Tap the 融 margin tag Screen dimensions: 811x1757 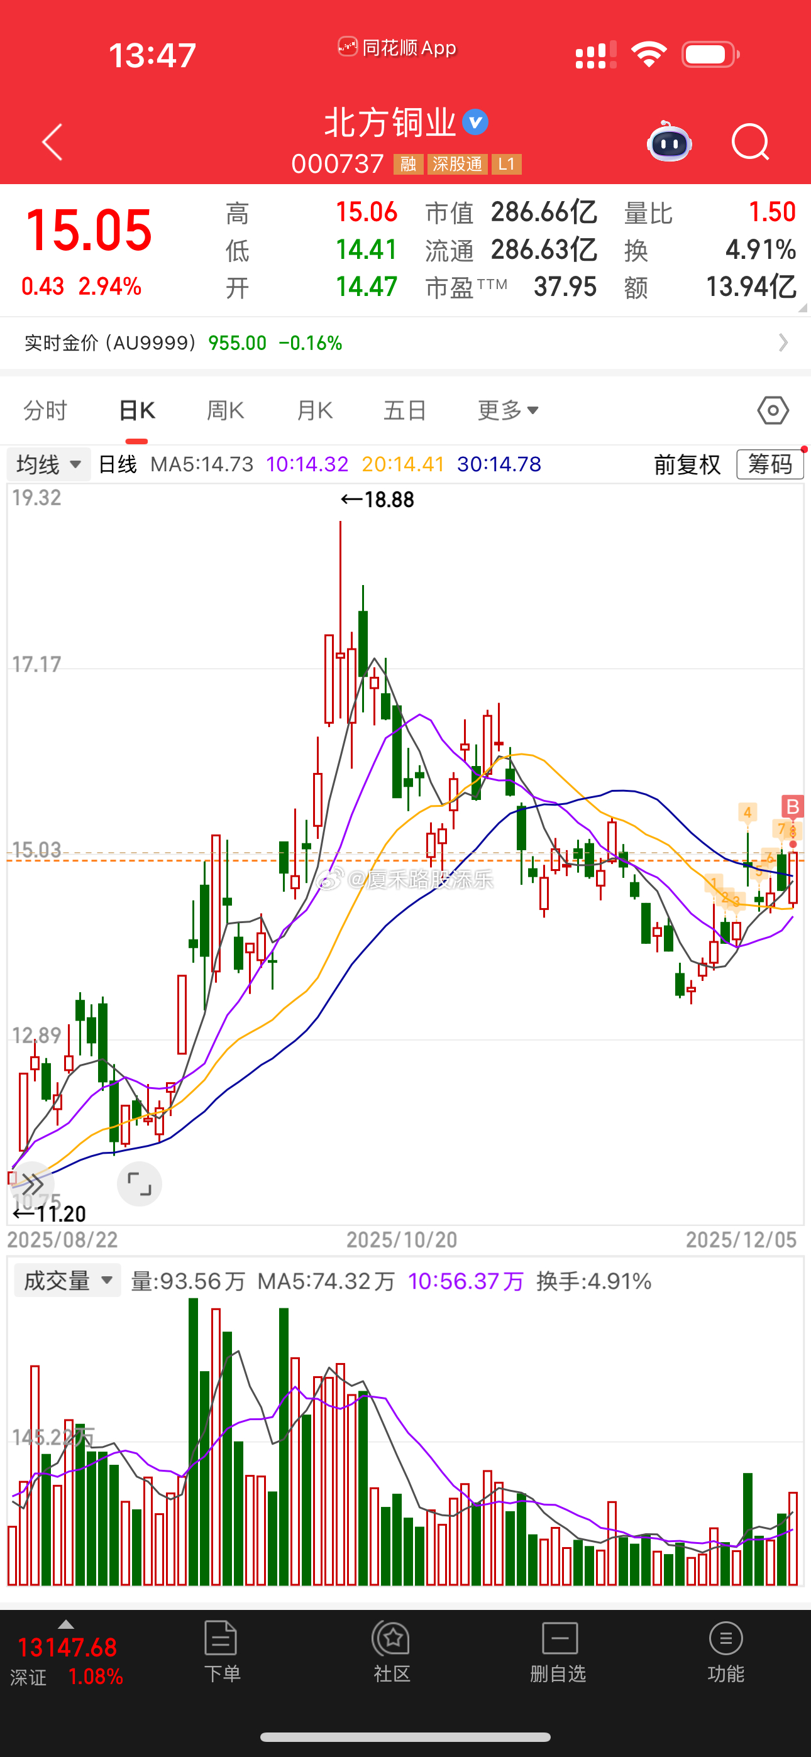pyautogui.click(x=408, y=165)
